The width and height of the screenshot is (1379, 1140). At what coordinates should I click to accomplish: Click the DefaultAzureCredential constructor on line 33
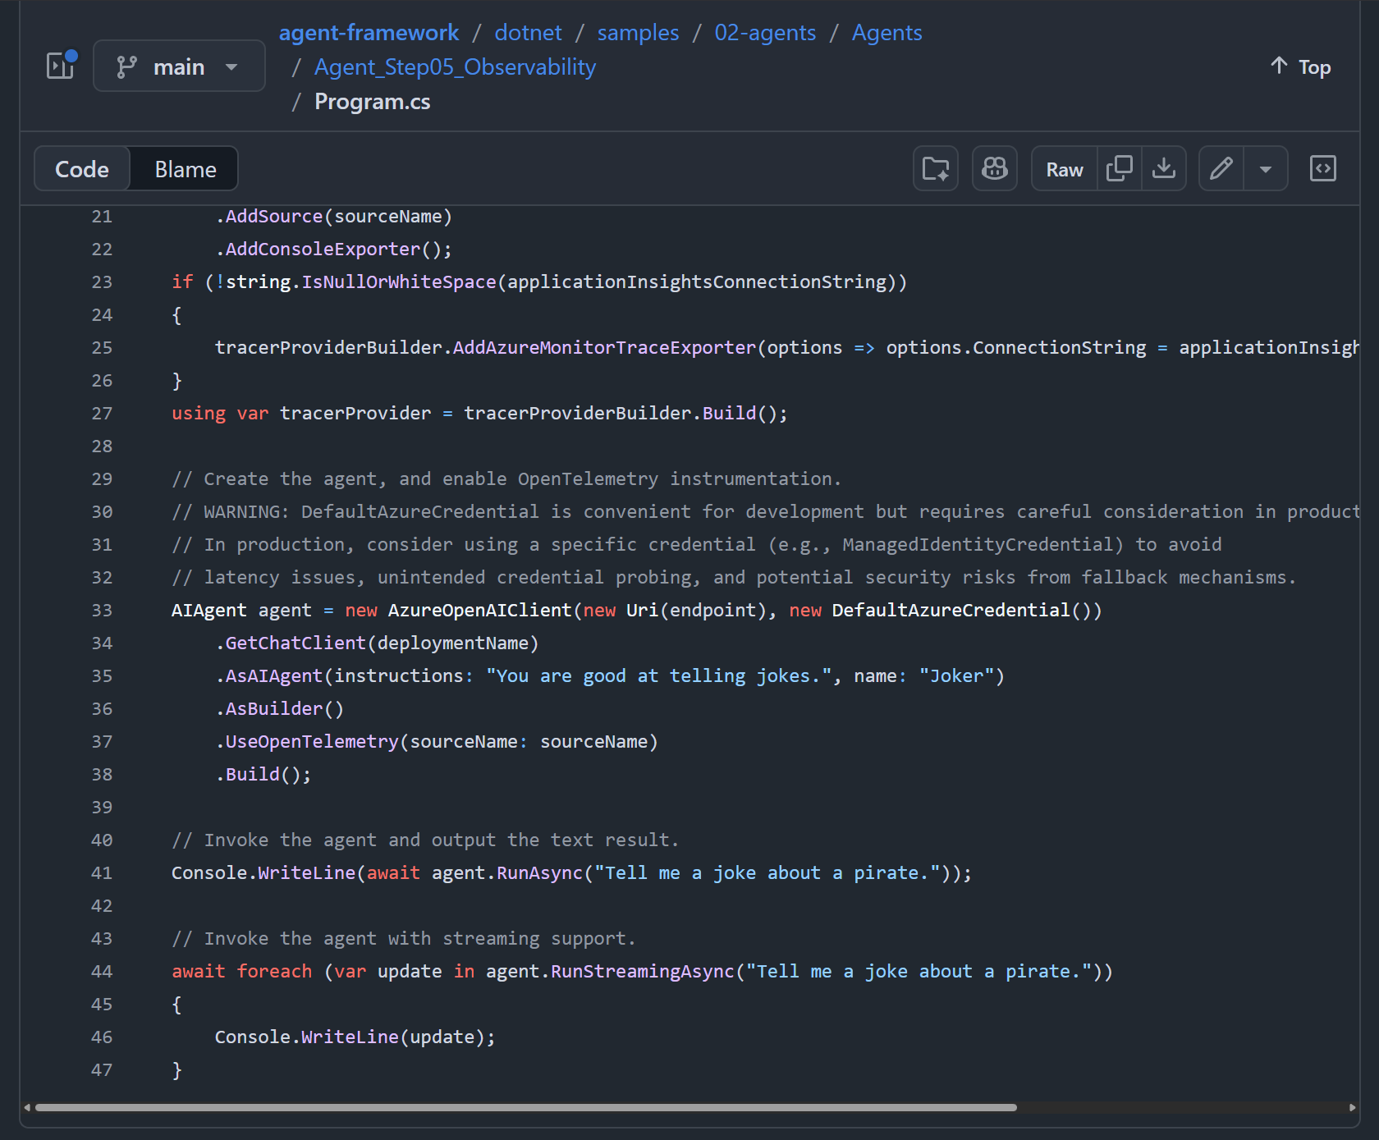coord(951,611)
